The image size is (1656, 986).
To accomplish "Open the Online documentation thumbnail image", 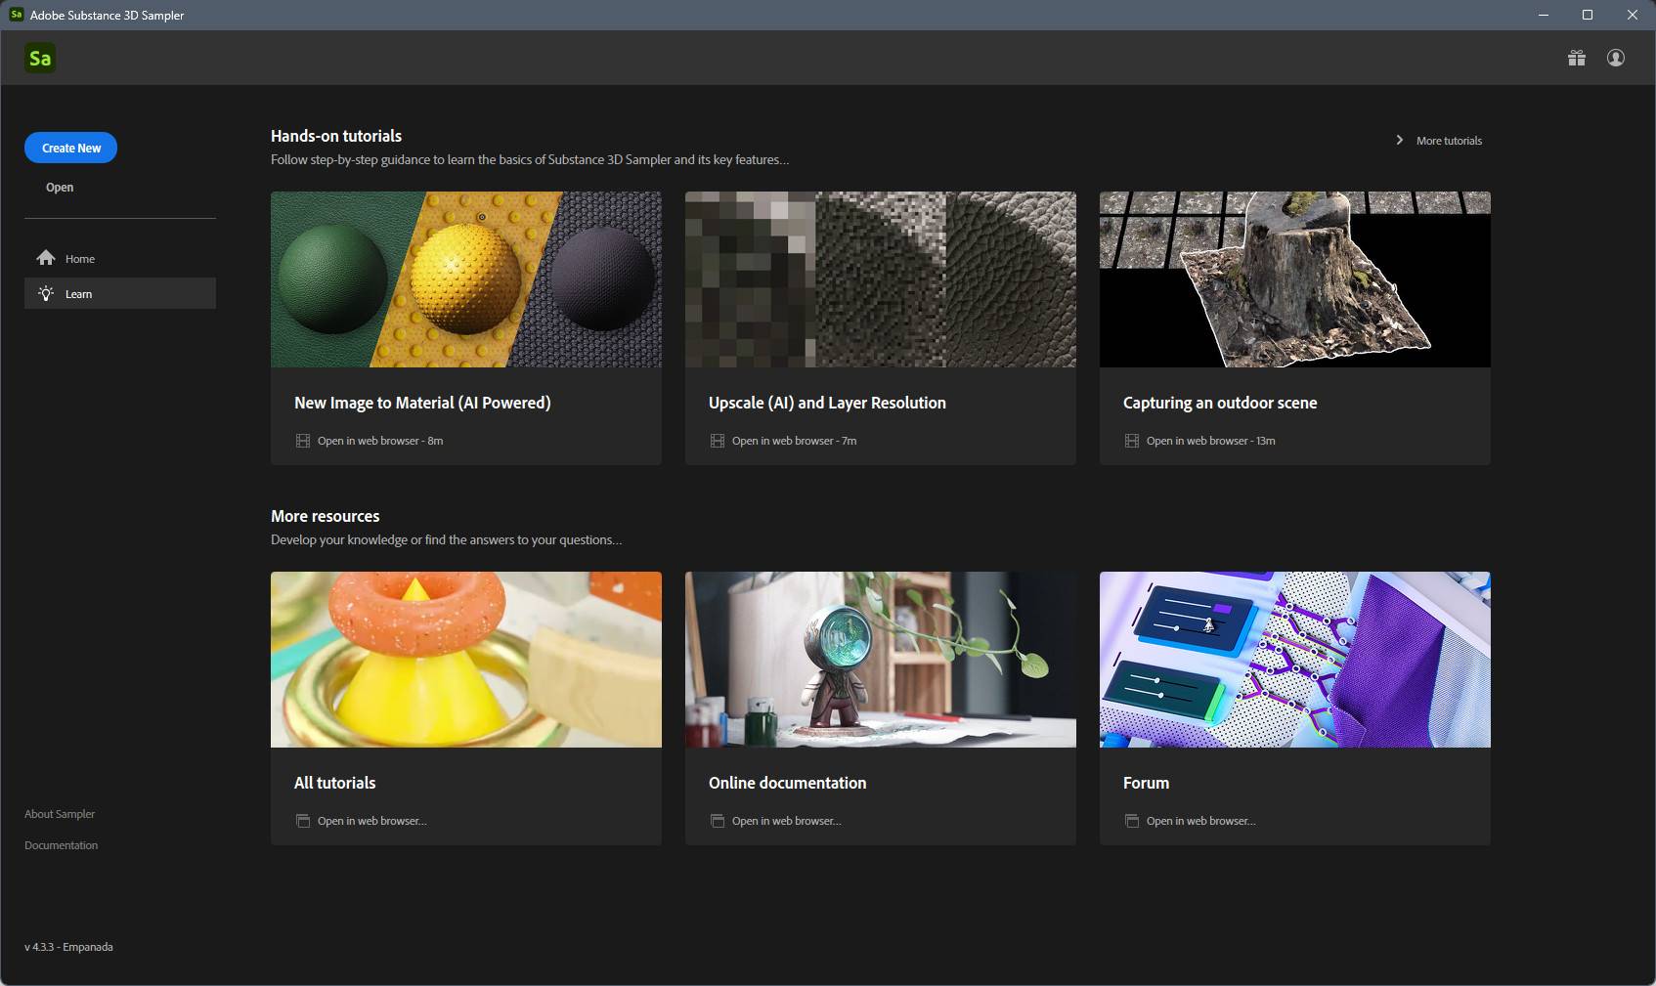I will [x=881, y=660].
